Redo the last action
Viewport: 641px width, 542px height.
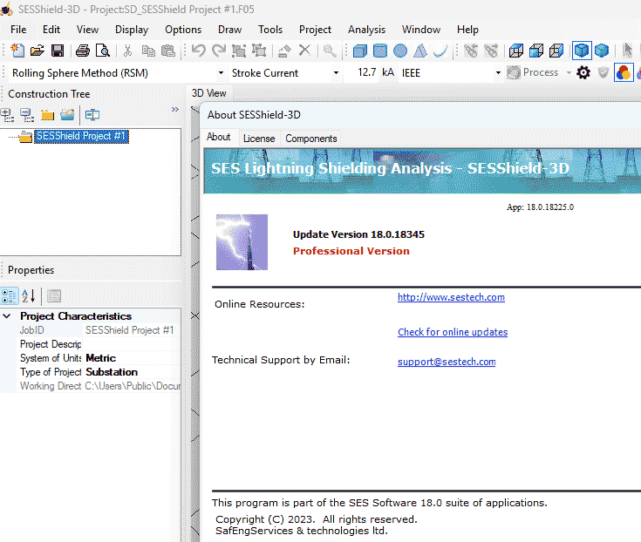(x=219, y=51)
